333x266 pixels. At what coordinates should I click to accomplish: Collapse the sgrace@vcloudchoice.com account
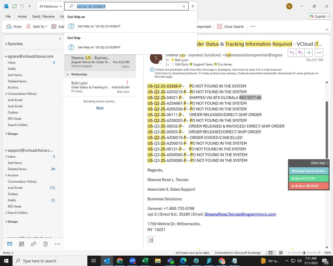pyautogui.click(x=6, y=56)
